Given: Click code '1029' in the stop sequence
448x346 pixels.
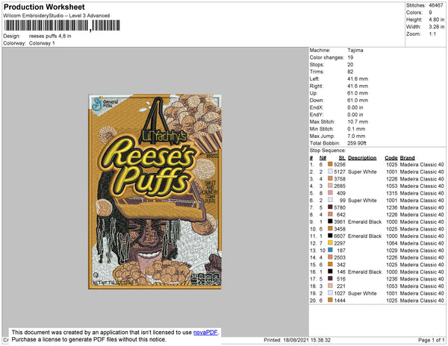Looking at the screenshot, I should (392, 250).
